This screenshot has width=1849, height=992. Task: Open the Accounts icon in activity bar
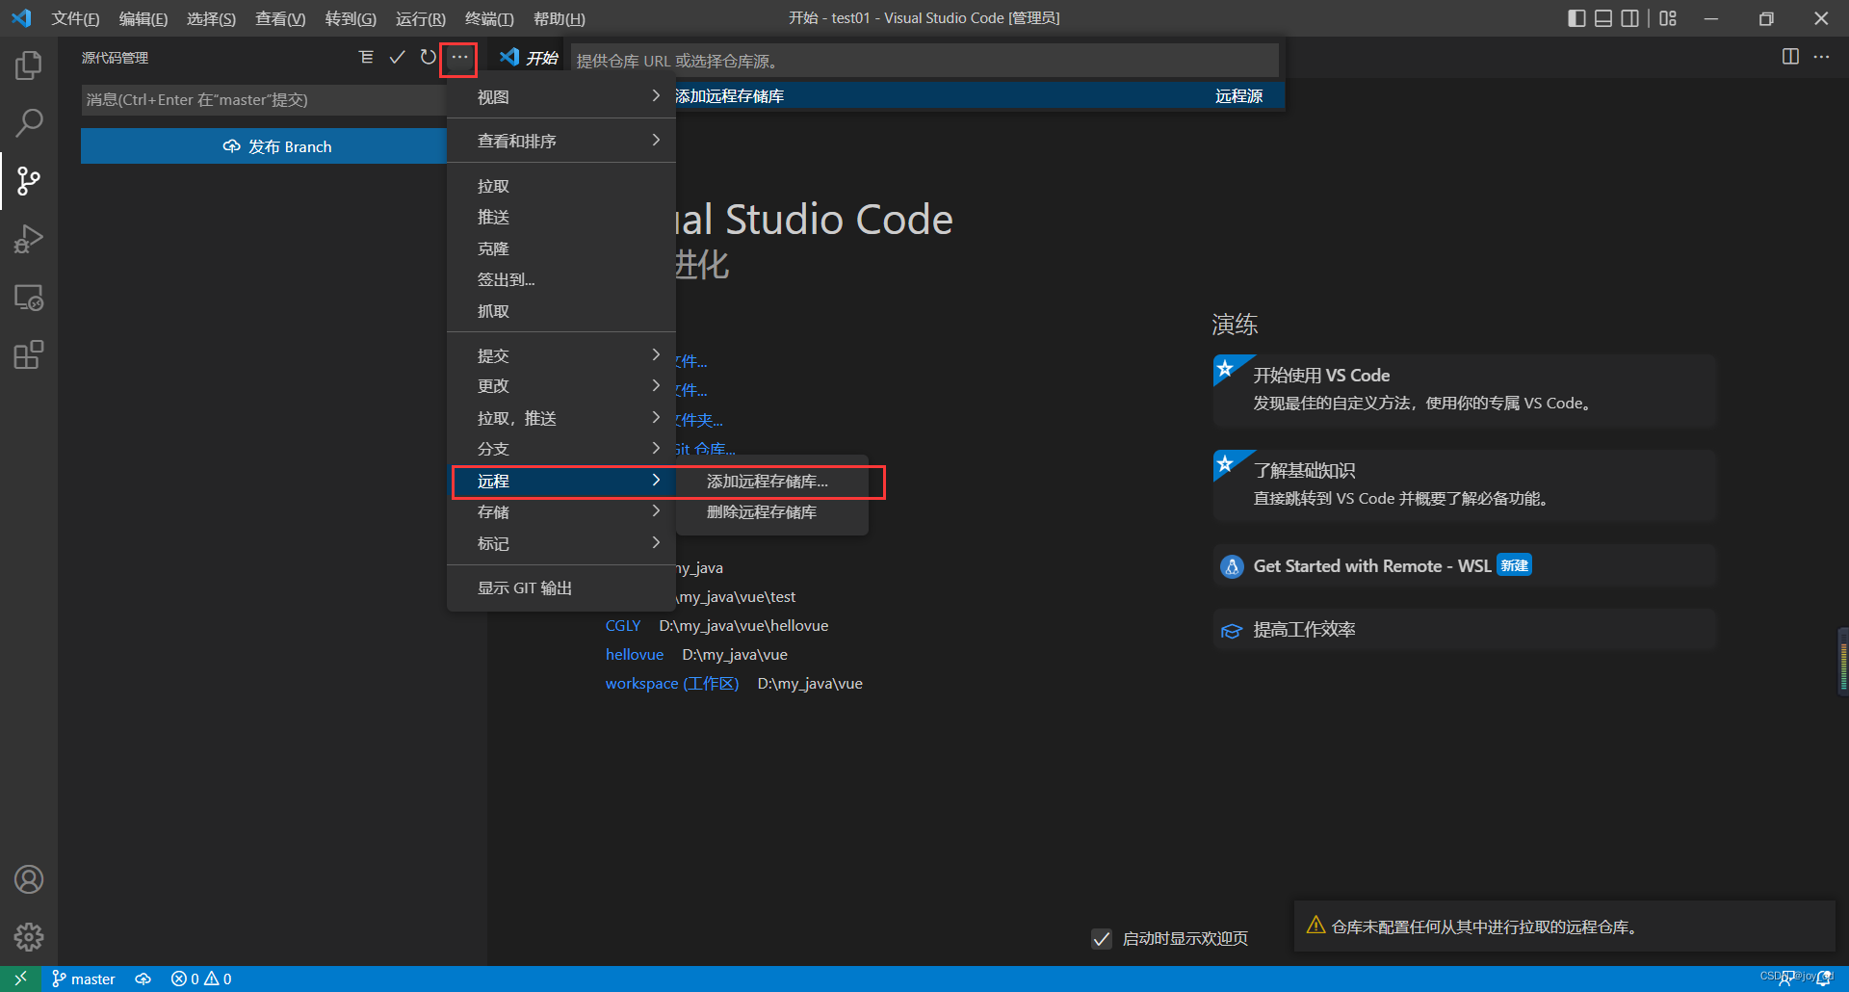pos(29,879)
